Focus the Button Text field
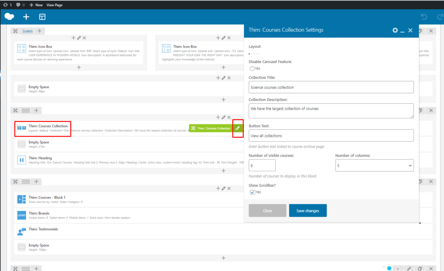 [x=331, y=136]
